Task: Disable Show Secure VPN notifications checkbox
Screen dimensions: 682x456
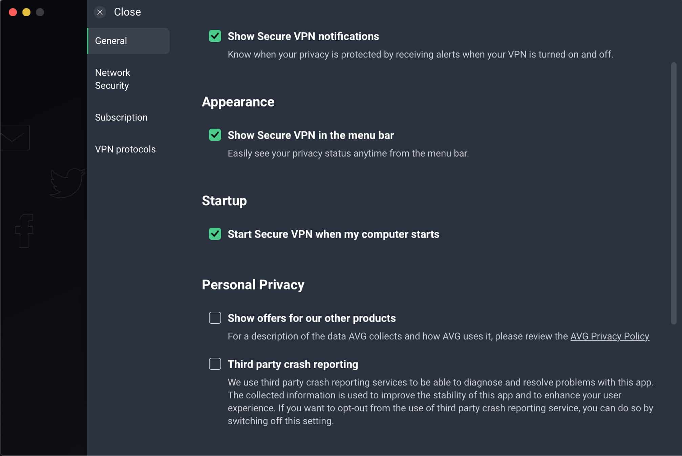Action: (215, 36)
